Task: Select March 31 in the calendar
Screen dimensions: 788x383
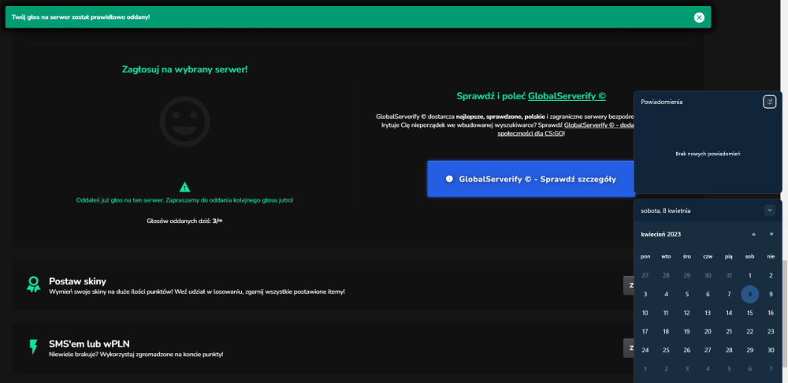Action: click(729, 276)
